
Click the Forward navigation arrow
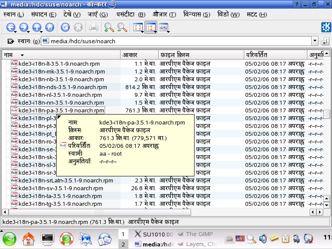(x=23, y=27)
